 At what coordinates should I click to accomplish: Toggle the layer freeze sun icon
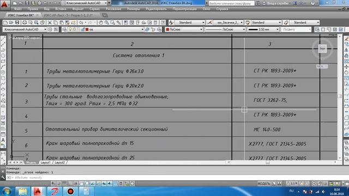(75, 29)
